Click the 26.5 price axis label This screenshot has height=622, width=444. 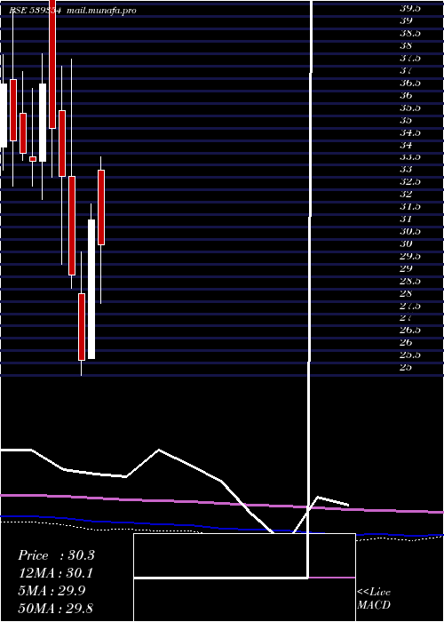pyautogui.click(x=410, y=330)
